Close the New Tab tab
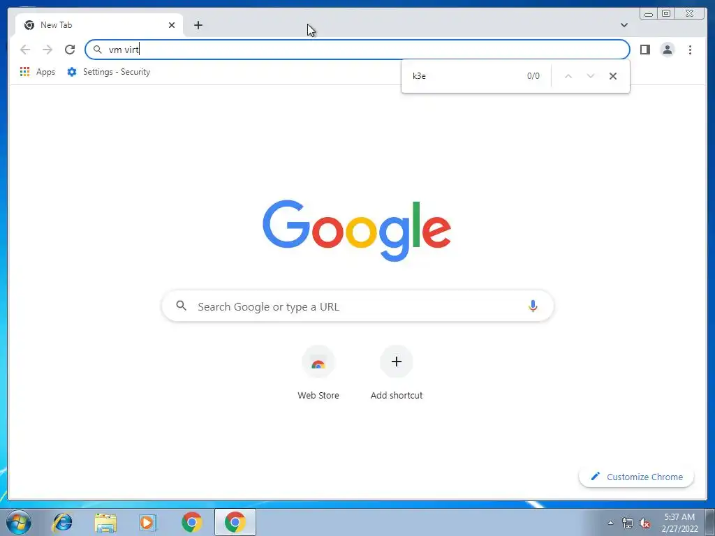715x536 pixels. click(172, 25)
